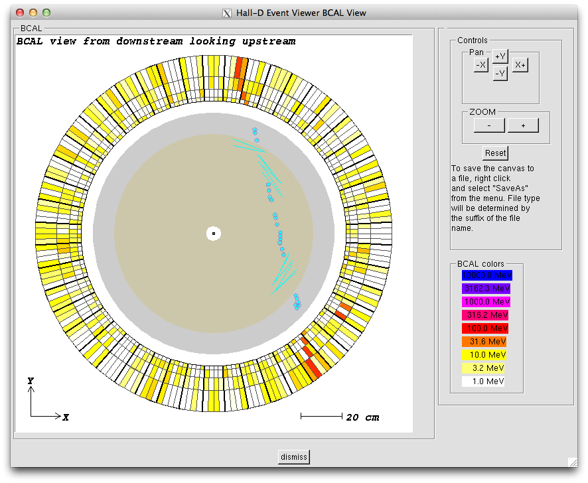Click the window resize grip corner
This screenshot has width=588, height=483.
pos(572,462)
